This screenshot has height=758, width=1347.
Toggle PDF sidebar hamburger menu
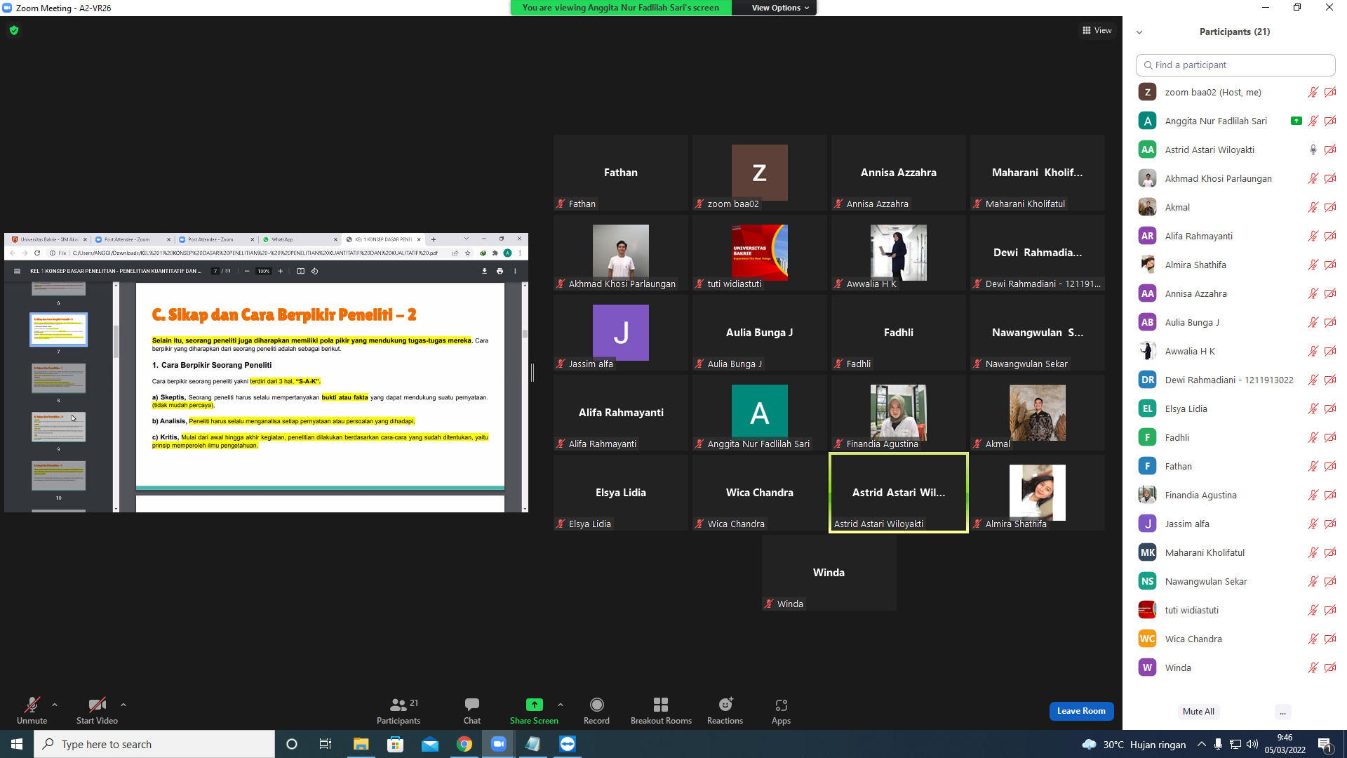(x=17, y=271)
